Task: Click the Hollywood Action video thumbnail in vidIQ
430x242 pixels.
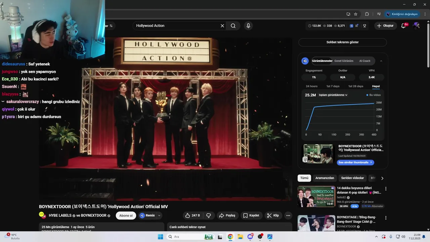Action: pos(318,154)
